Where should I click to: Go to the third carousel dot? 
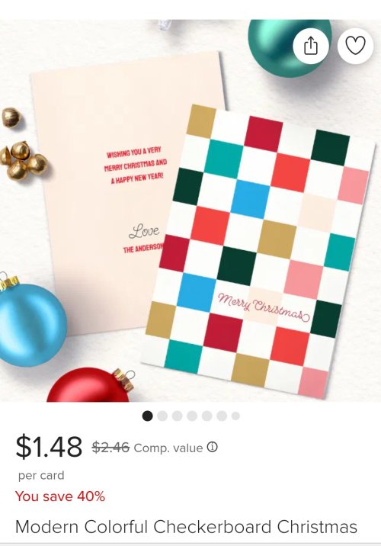click(x=177, y=416)
